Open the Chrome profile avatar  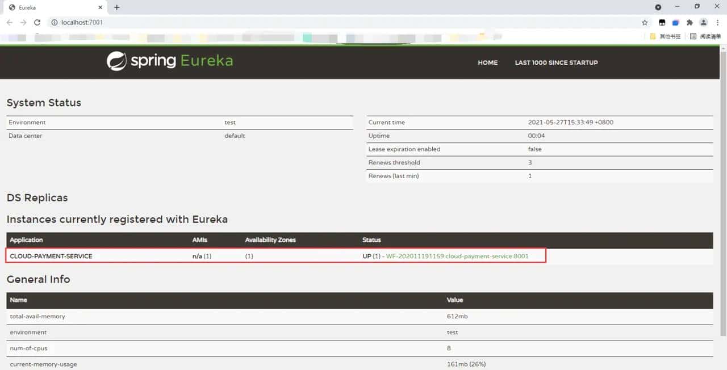click(704, 23)
